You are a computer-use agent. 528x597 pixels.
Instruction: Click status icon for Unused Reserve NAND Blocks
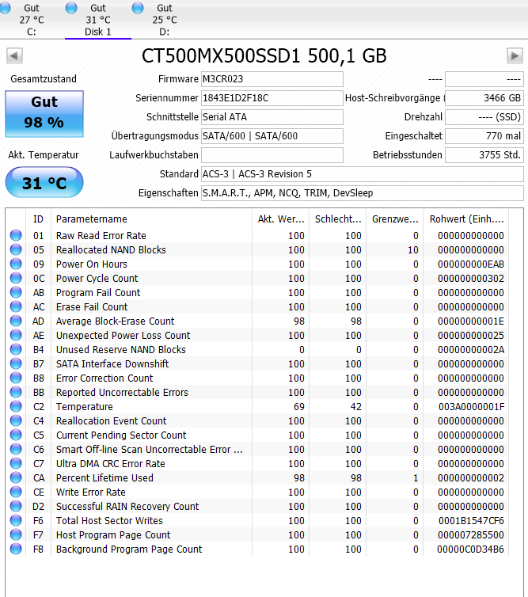coord(16,349)
